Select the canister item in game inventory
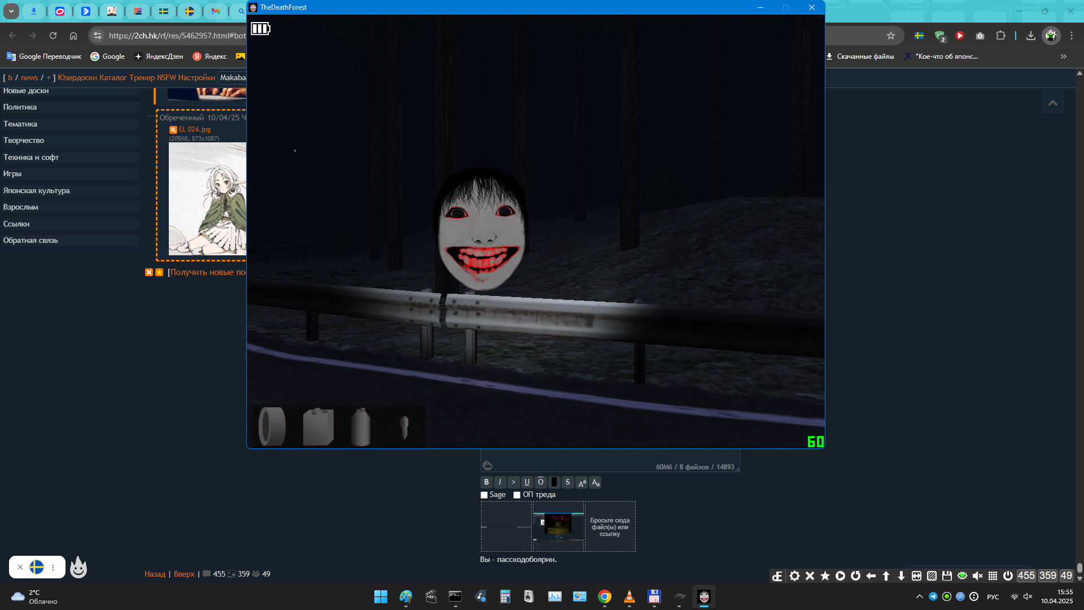The width and height of the screenshot is (1084, 610). point(318,426)
